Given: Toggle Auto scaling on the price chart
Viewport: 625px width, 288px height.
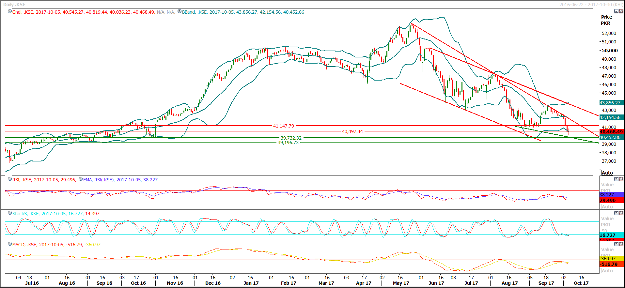Looking at the screenshot, I should coord(607,173).
